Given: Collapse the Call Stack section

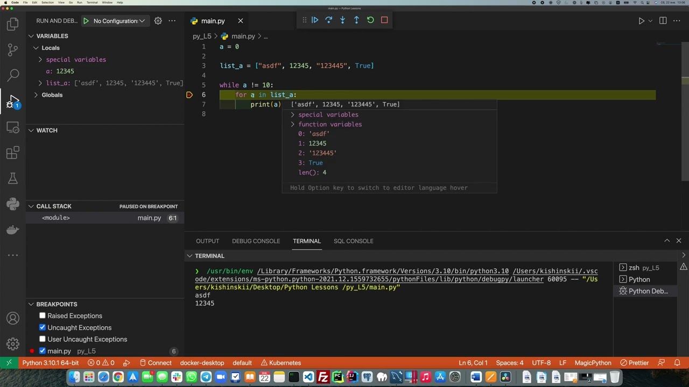Looking at the screenshot, I should coord(105,206).
